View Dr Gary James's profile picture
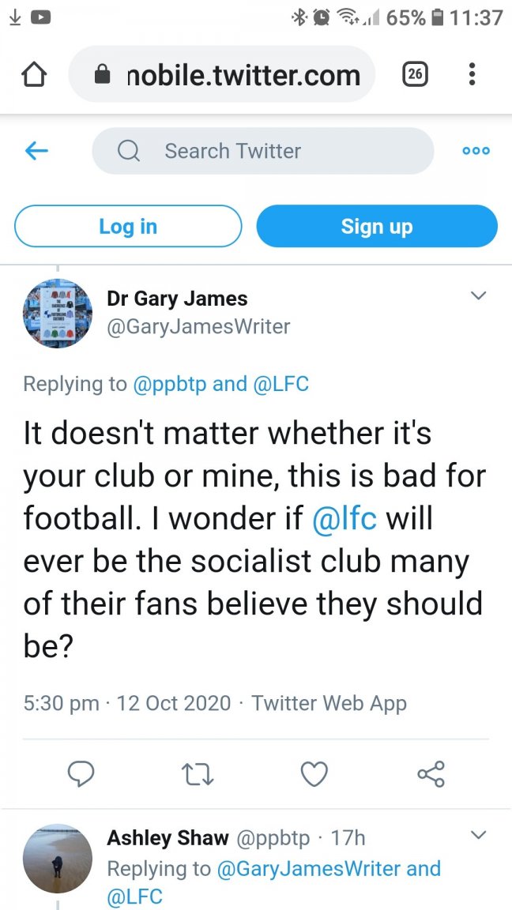Screen dimensions: 512x910 pyautogui.click(x=58, y=314)
